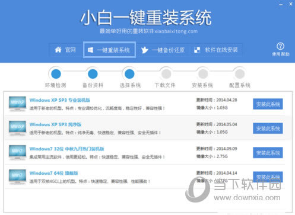This screenshot has width=295, height=215.
Task: Click update date 2014.09.09
Action: click(227, 149)
